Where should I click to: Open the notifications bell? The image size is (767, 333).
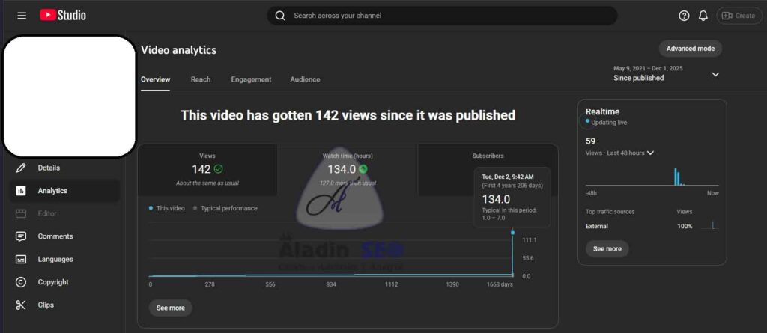(703, 16)
